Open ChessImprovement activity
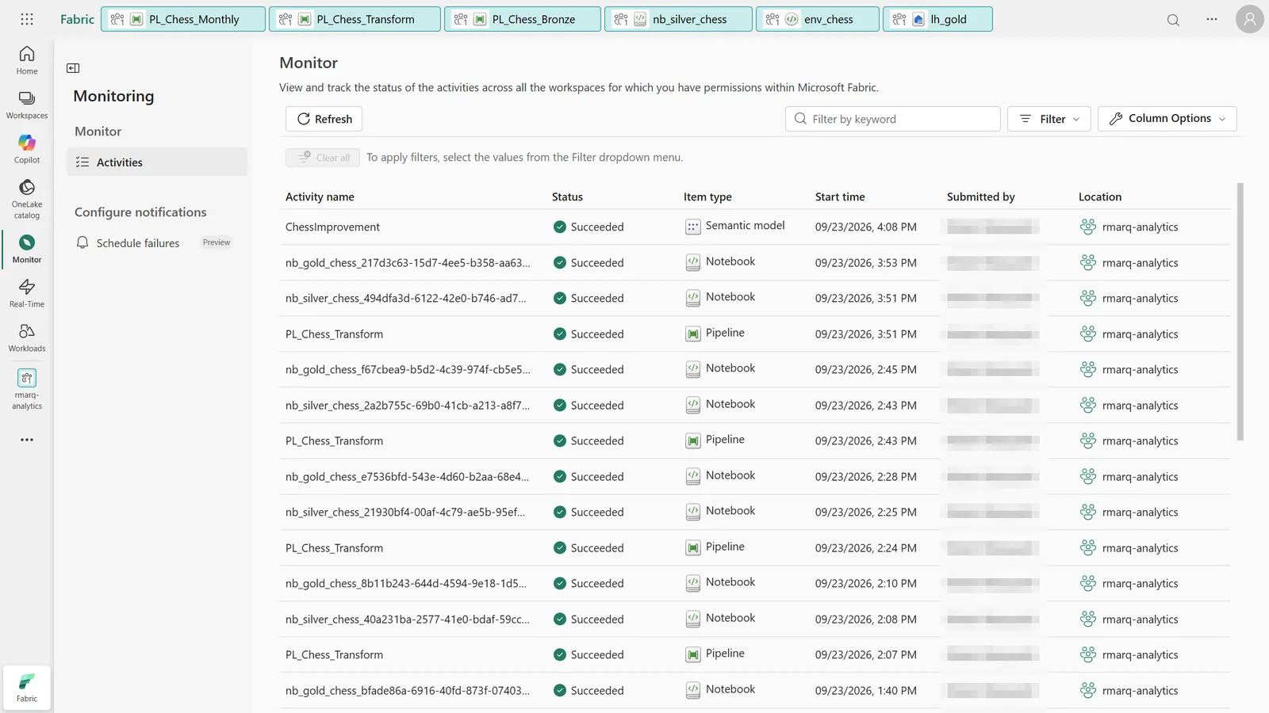The image size is (1269, 713). (332, 227)
